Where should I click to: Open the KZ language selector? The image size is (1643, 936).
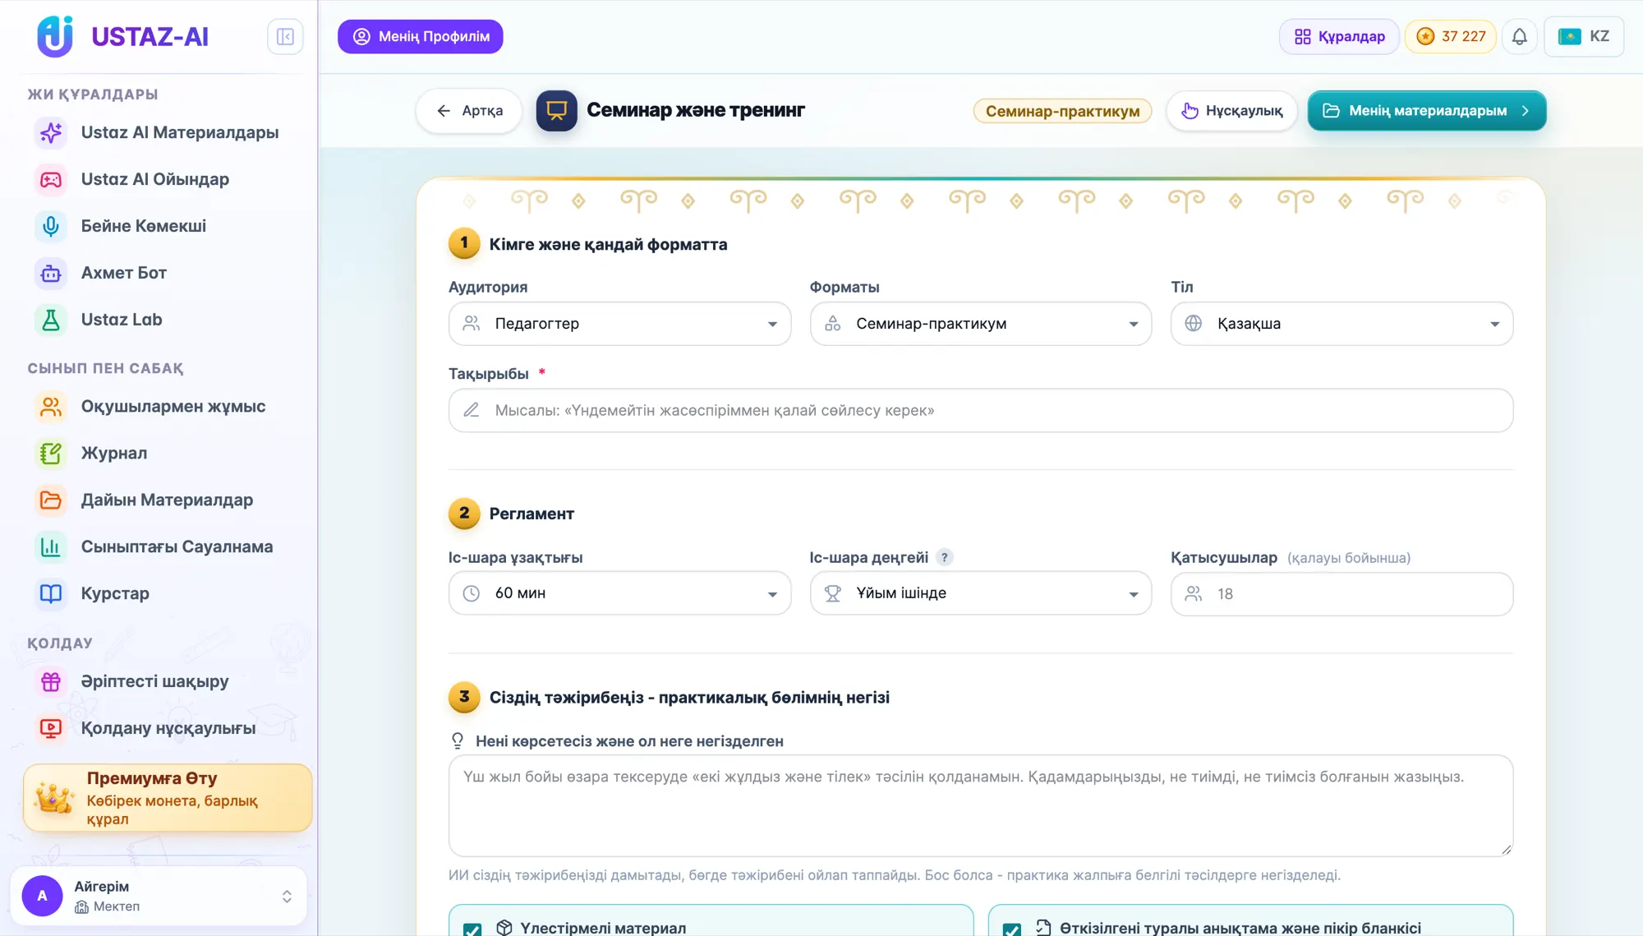[x=1583, y=37]
